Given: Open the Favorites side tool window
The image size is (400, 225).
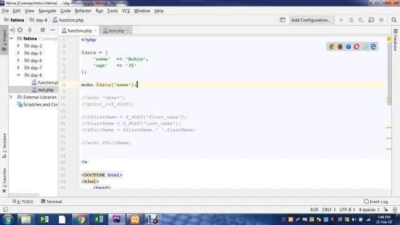Looking at the screenshot, I should tap(4, 180).
